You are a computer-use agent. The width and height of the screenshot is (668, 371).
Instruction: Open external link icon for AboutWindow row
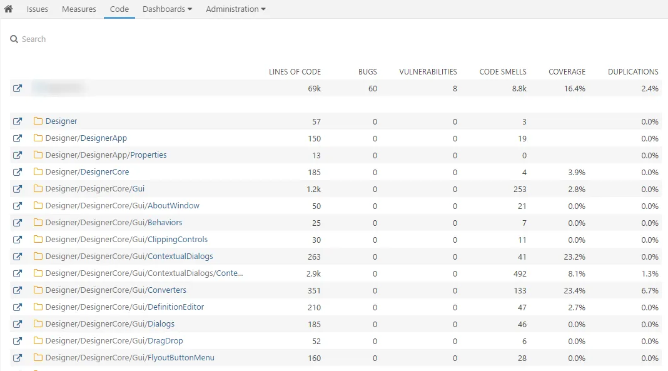18,206
